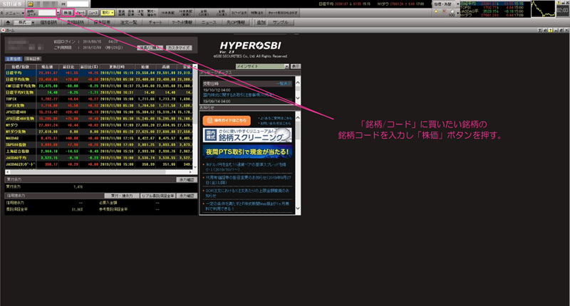Switch to the チャート tab
The height and width of the screenshot is (306, 570).
[x=155, y=23]
